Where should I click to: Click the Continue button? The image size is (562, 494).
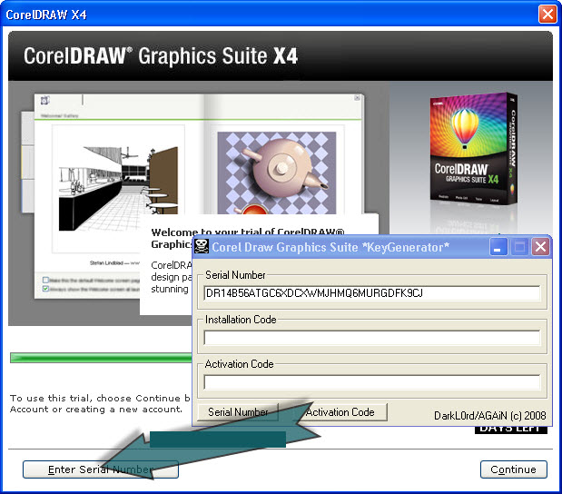click(513, 469)
